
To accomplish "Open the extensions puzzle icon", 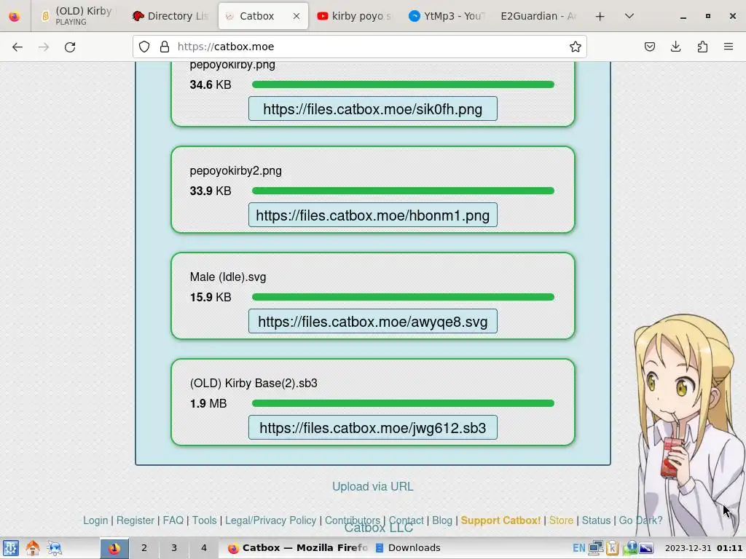I will pos(702,47).
